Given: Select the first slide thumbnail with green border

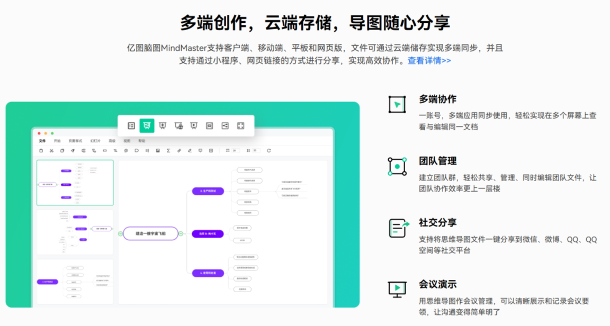Looking at the screenshot, I should tap(75, 183).
